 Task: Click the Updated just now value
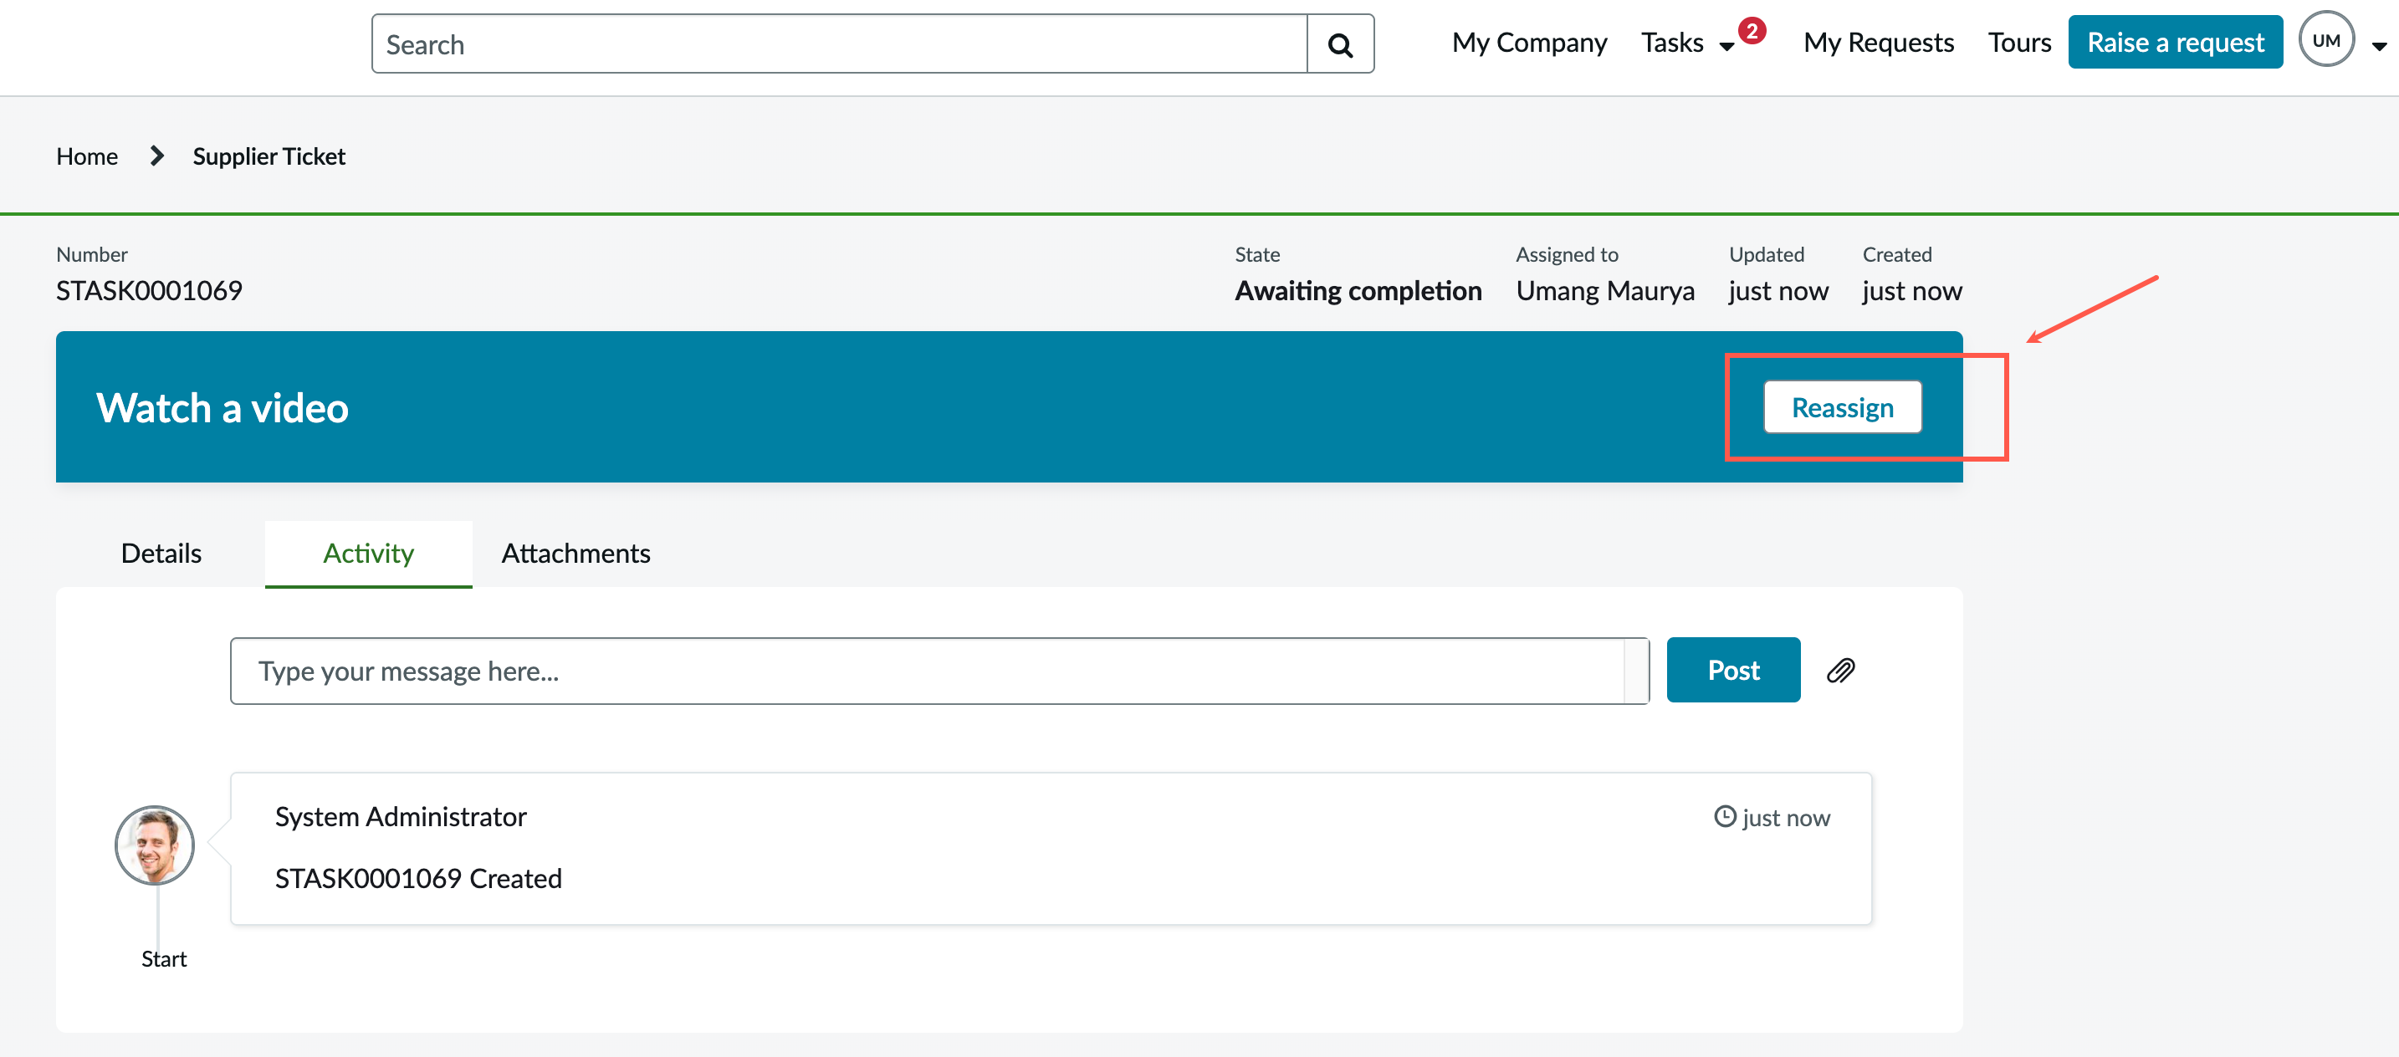tap(1778, 290)
